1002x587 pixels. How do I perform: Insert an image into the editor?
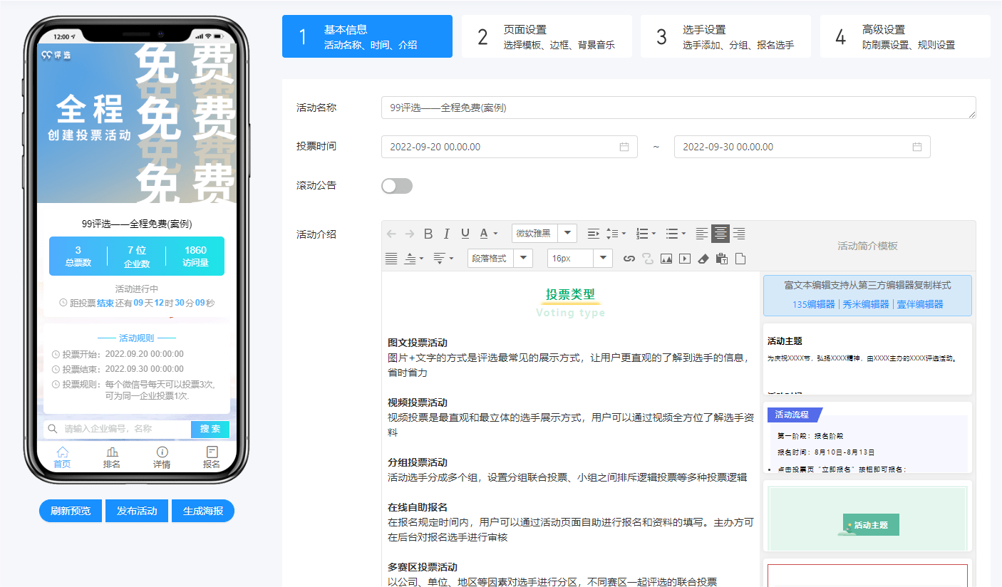tap(666, 259)
